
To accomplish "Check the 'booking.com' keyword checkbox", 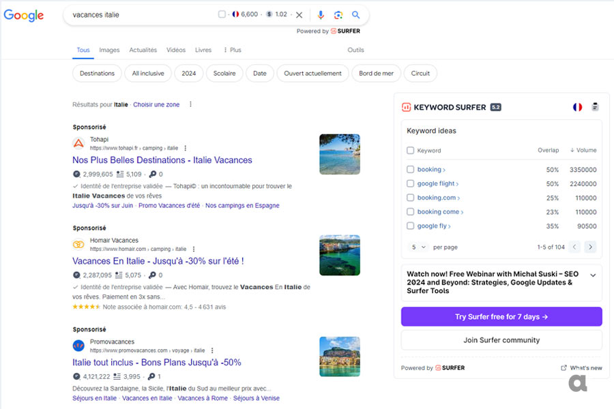I will (411, 198).
